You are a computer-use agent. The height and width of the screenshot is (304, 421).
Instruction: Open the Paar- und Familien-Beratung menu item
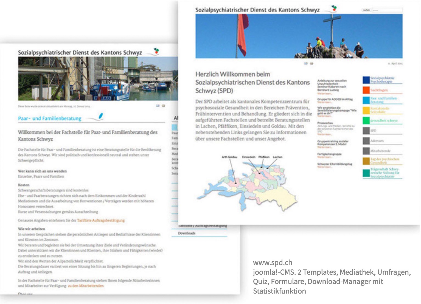(x=383, y=100)
